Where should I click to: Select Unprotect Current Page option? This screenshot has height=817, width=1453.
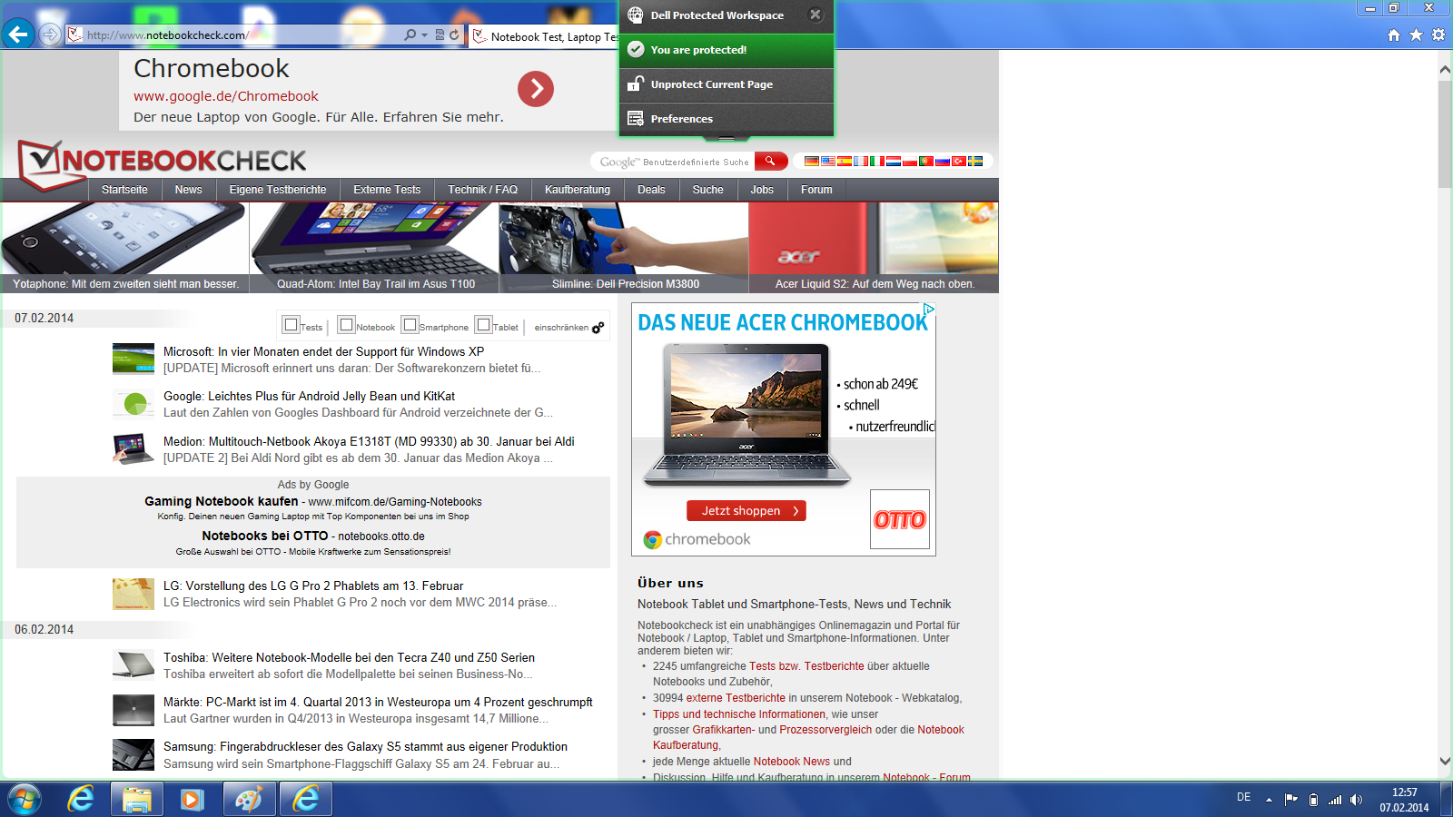click(726, 84)
